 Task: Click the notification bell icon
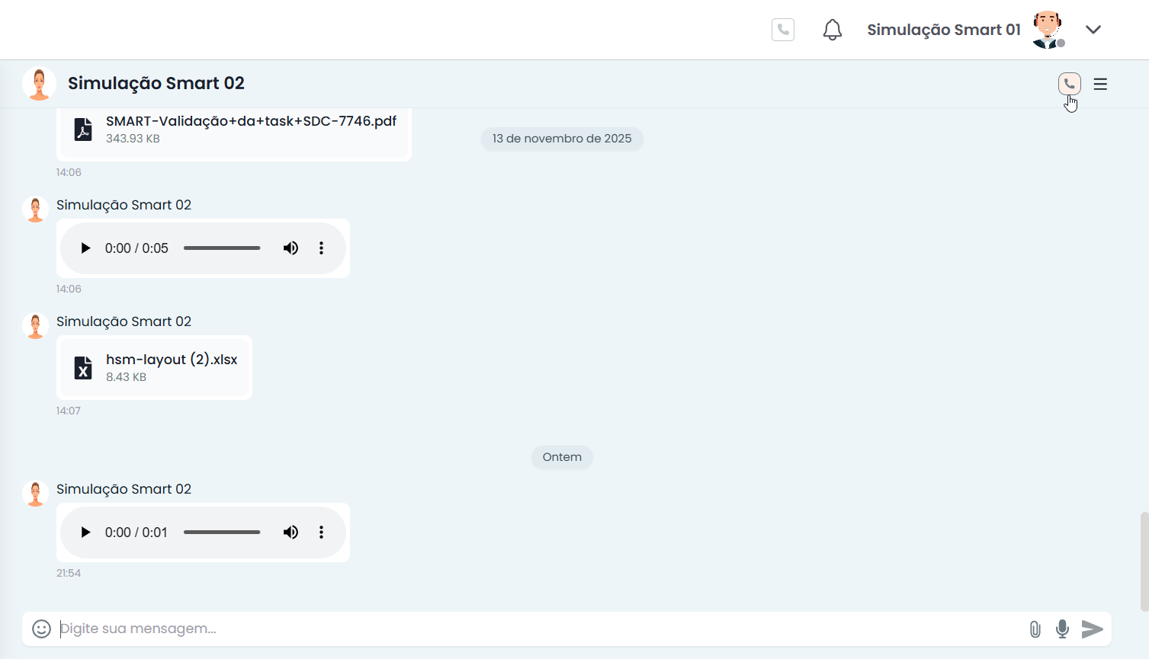pos(833,30)
